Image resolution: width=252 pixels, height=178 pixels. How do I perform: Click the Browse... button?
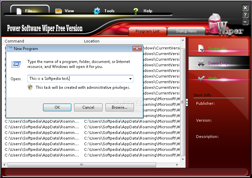(x=120, y=107)
